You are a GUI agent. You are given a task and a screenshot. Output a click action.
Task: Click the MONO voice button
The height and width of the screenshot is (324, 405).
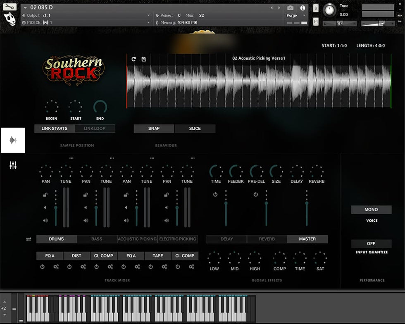371,210
